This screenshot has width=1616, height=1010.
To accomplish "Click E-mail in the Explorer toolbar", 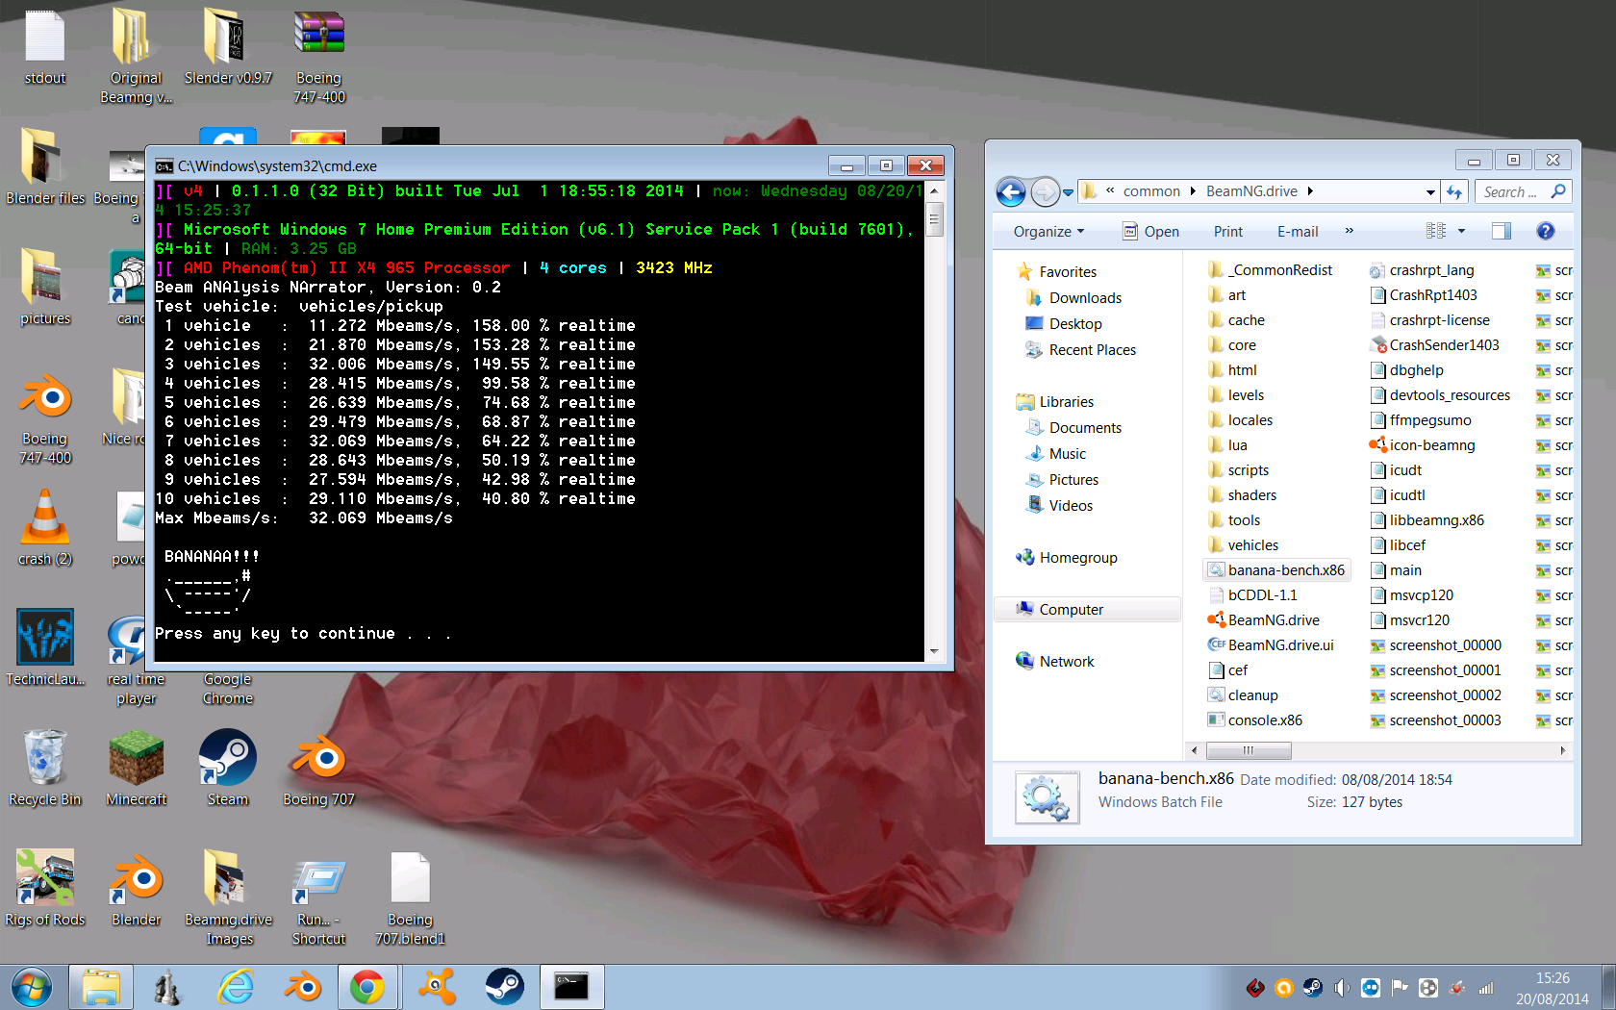I will pyautogui.click(x=1298, y=232).
